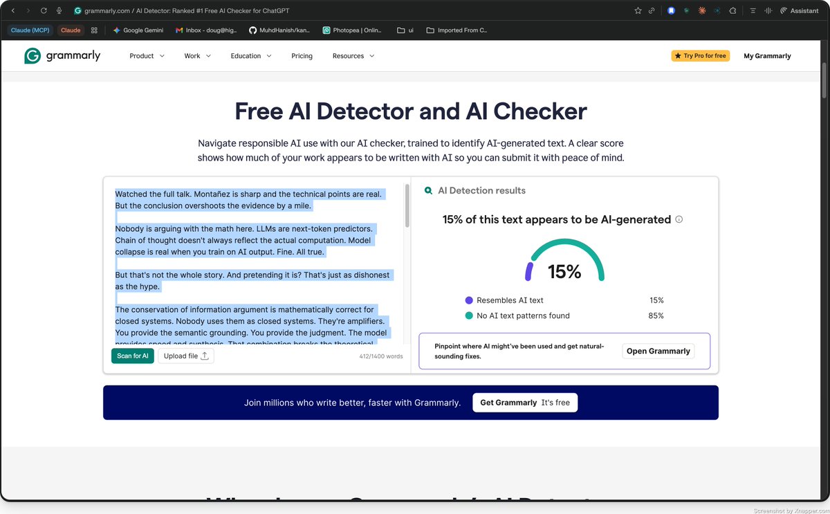The image size is (830, 514).
Task: Activate the microphone icon in the toolbar
Action: [59, 10]
